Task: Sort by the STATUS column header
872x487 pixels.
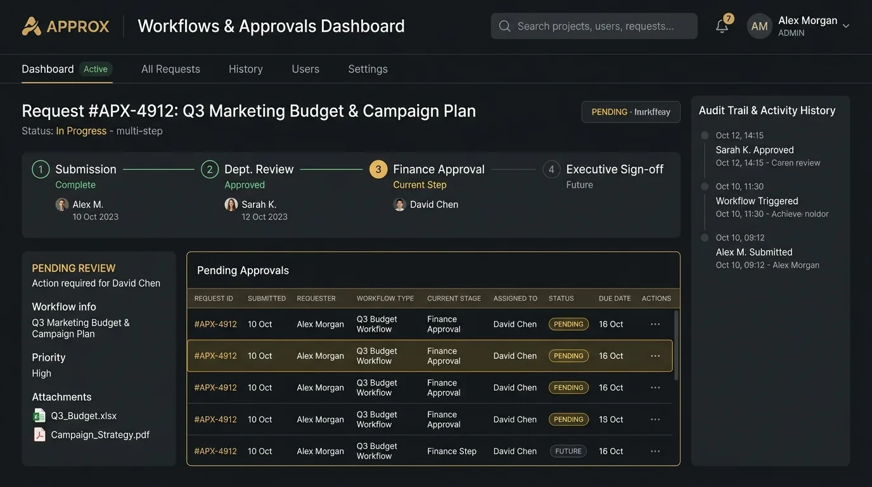Action: [561, 298]
